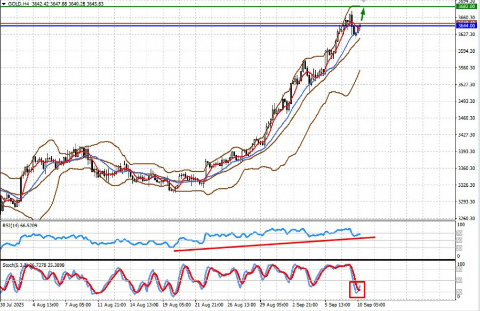Select the blue 3644.00 price level label
Image resolution: width=480 pixels, height=311 pixels.
click(466, 26)
